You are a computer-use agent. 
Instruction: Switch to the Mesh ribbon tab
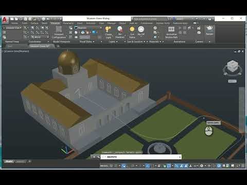click(x=44, y=23)
